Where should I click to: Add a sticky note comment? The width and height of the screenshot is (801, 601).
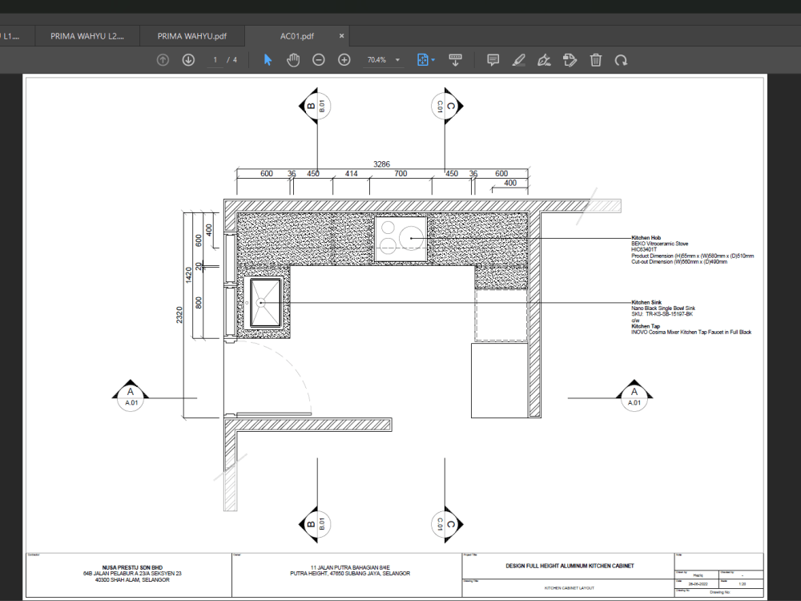pos(492,59)
